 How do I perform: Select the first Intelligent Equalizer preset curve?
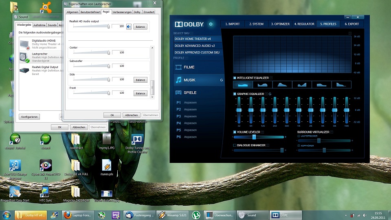pos(243,85)
